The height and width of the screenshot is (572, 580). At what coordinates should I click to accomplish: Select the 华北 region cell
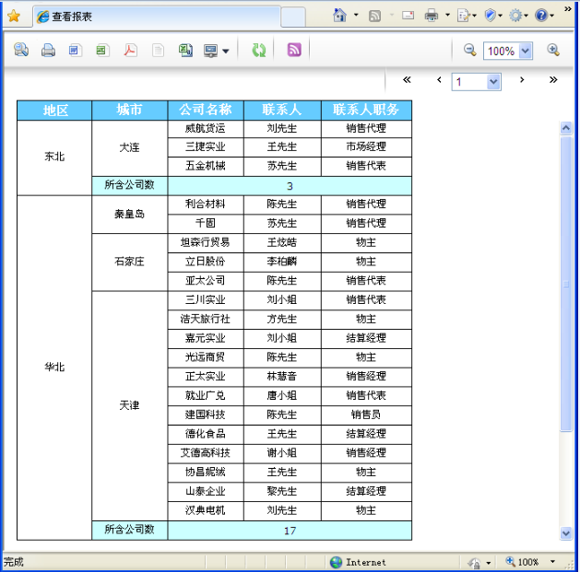(54, 367)
